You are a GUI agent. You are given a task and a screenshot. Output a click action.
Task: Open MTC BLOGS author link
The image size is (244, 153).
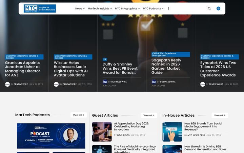pyautogui.click(x=123, y=135)
